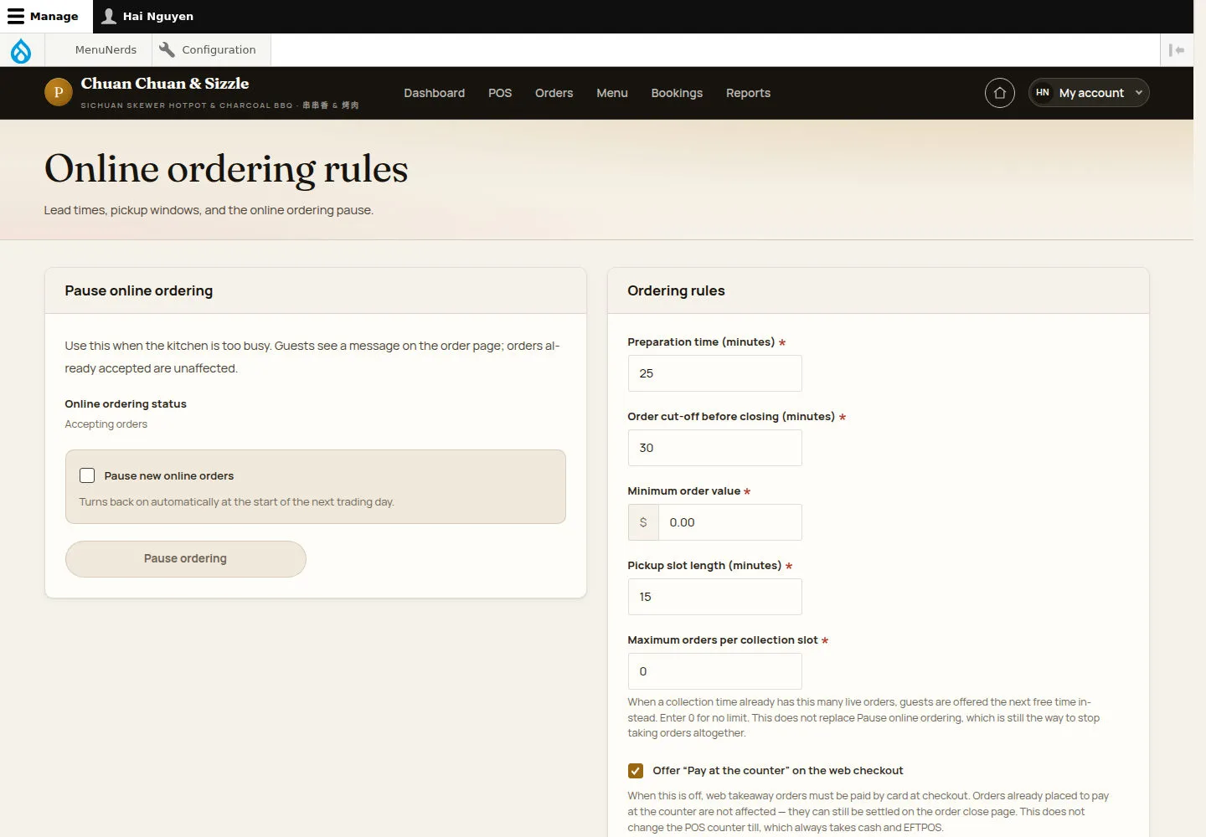Viewport: 1206px width, 837px height.
Task: Click the "Online ordering status" label
Action: coord(126,404)
